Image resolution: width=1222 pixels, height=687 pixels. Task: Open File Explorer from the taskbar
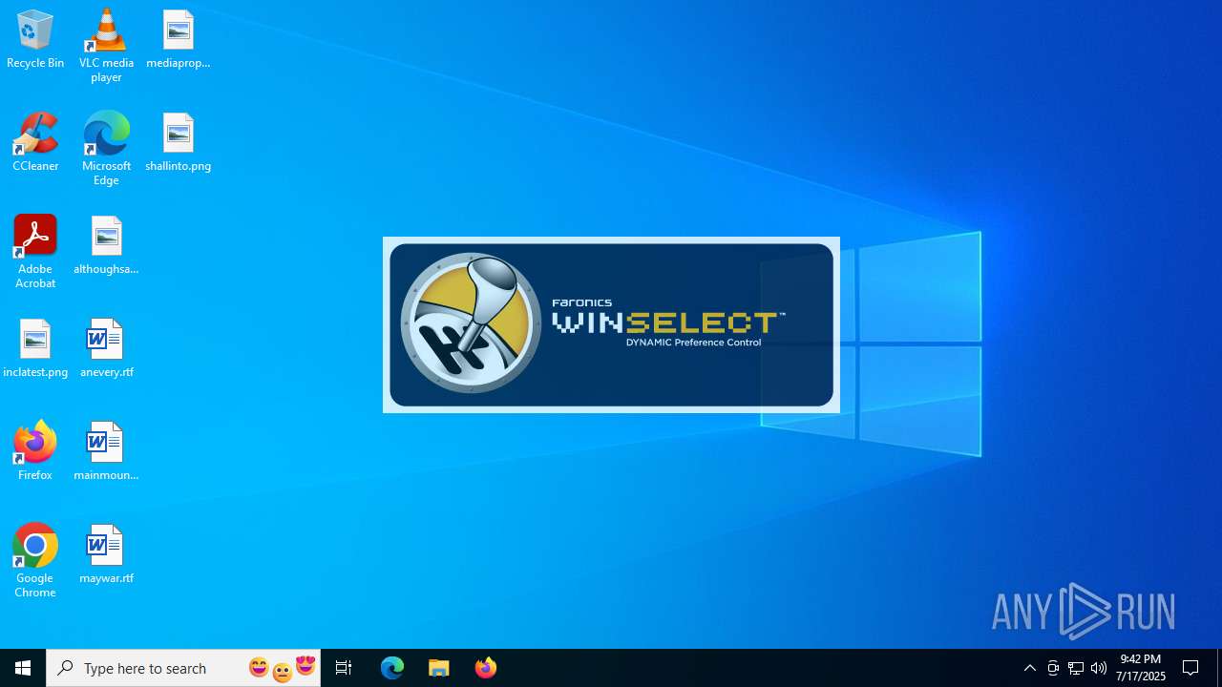(439, 668)
